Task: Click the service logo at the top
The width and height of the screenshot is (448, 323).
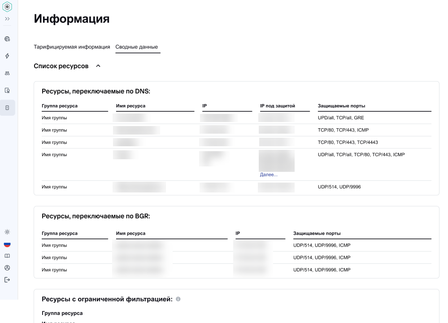Action: (x=7, y=7)
